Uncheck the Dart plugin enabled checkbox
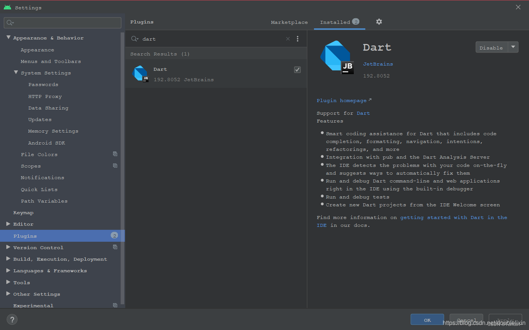This screenshot has height=330, width=529. pyautogui.click(x=297, y=70)
